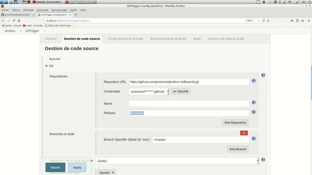
Task: Click into the Name input field
Action: (x=189, y=104)
